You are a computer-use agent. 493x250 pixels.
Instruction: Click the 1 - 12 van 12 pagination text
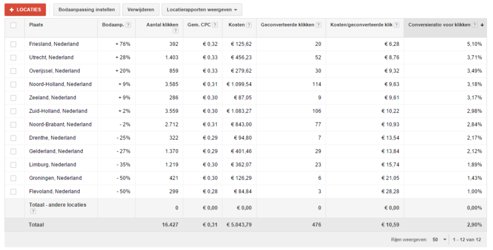tap(467, 240)
